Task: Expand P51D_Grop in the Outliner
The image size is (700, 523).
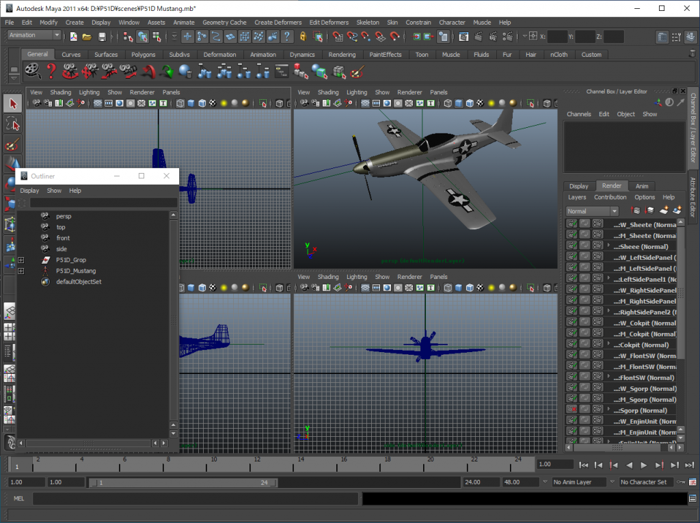Action: tap(21, 260)
